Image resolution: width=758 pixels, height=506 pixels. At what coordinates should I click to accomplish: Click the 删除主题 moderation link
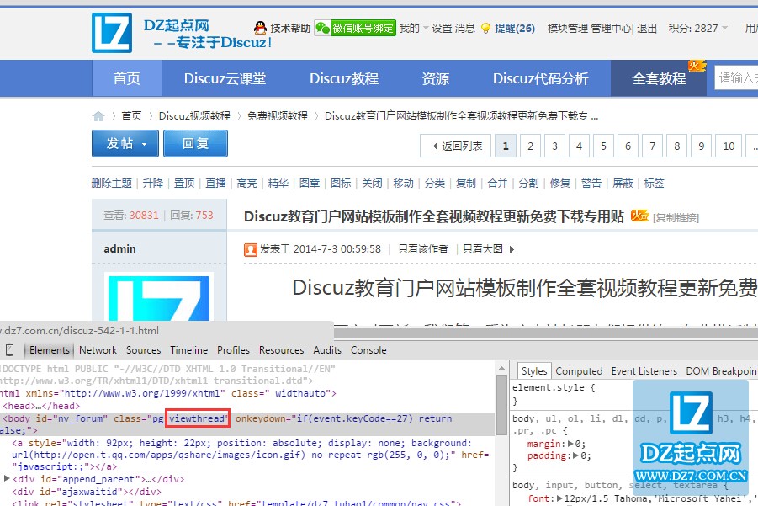tap(112, 184)
